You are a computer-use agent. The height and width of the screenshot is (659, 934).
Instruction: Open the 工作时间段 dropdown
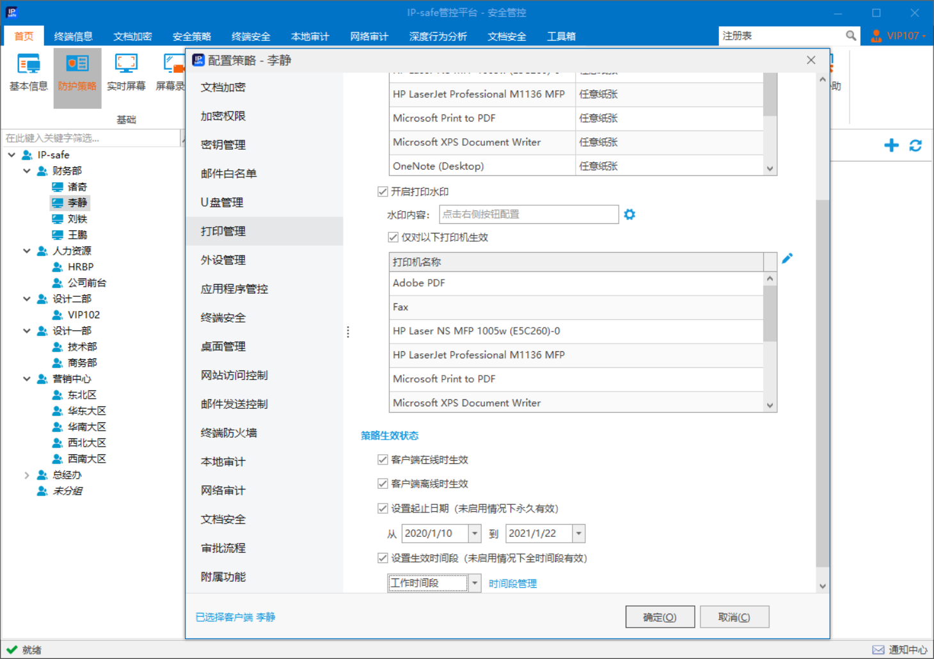(475, 583)
